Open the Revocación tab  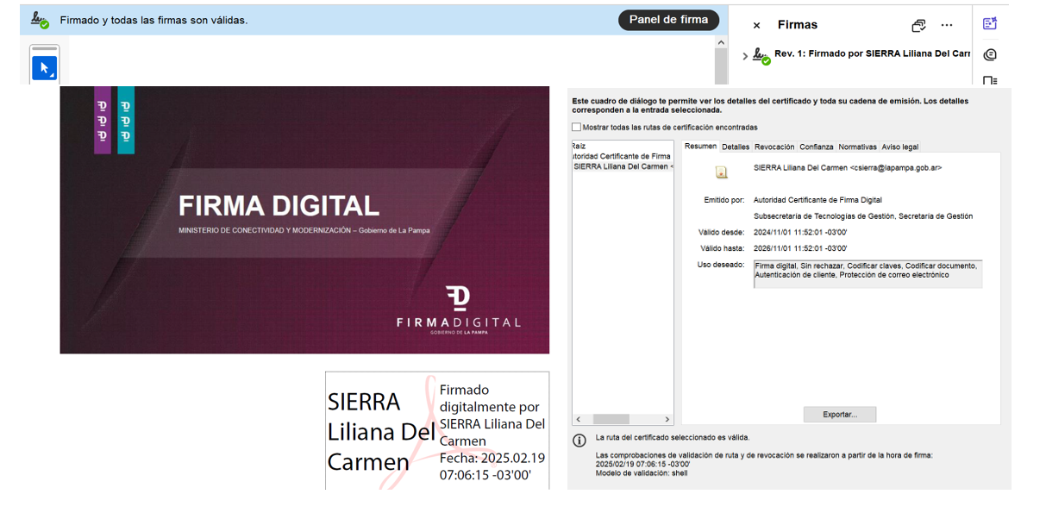pos(774,147)
